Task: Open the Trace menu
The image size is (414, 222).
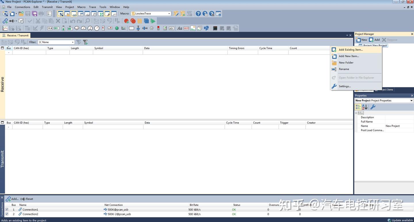Action: (92, 7)
